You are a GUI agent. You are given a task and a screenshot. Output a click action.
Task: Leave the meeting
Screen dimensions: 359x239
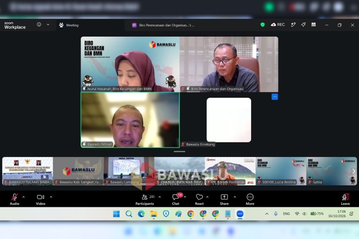[x=345, y=199]
